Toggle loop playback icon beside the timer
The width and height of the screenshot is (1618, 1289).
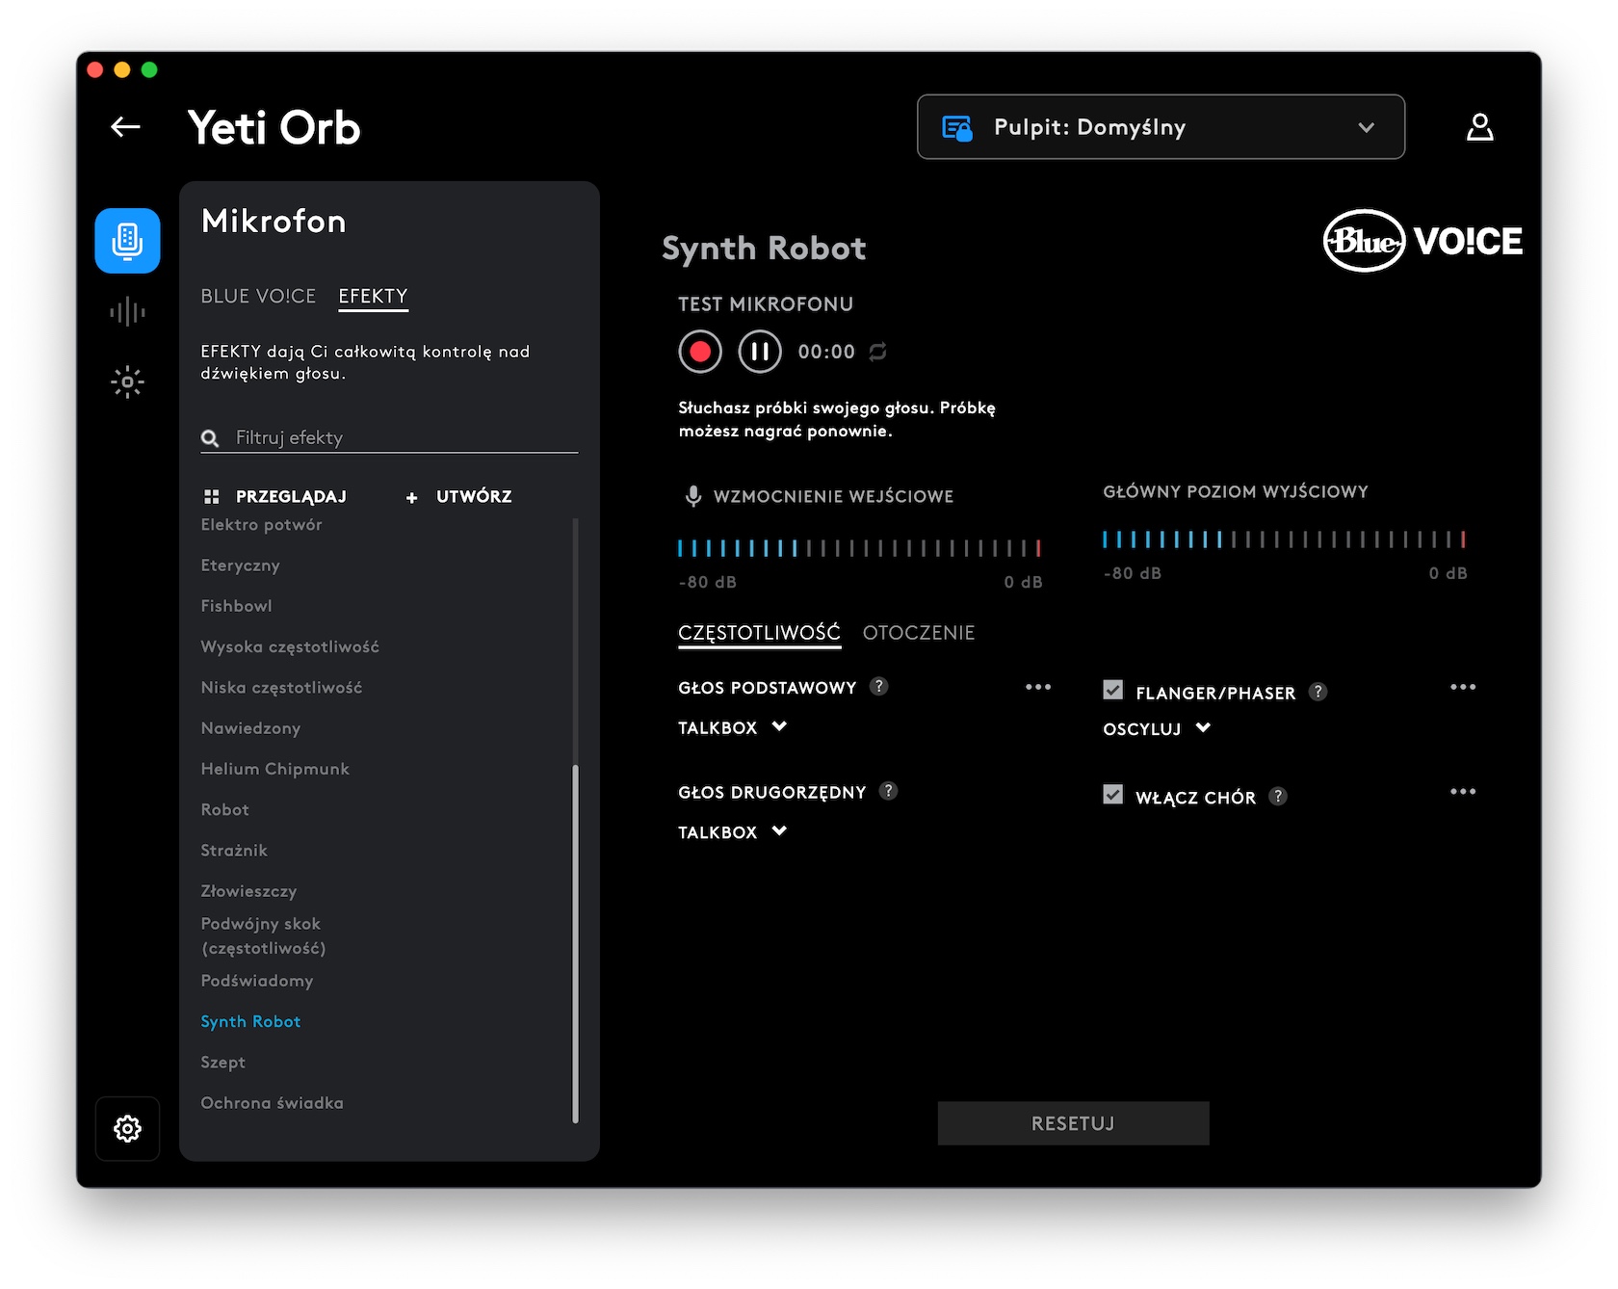click(x=877, y=352)
